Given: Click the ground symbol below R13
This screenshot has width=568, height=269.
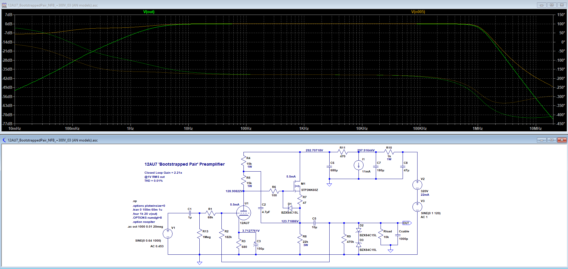Looking at the screenshot, I should pyautogui.click(x=199, y=263).
